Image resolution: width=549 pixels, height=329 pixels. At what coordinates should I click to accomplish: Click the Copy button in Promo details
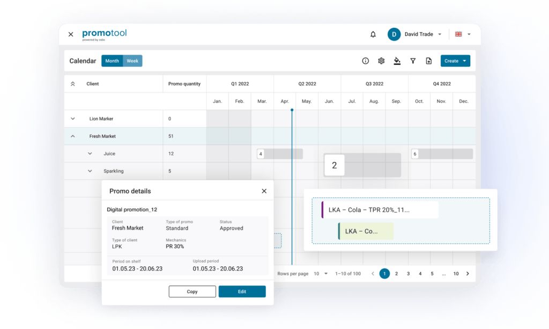point(192,291)
